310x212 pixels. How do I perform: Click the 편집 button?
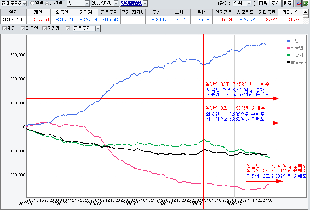click(288, 4)
